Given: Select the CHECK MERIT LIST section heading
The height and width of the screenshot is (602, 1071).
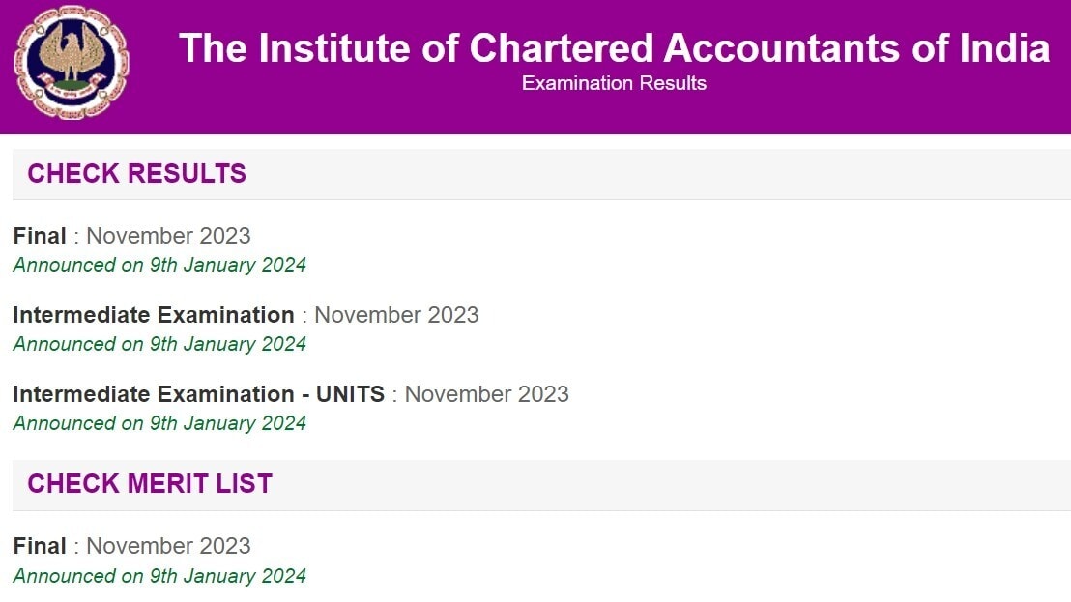Looking at the screenshot, I should coord(150,484).
